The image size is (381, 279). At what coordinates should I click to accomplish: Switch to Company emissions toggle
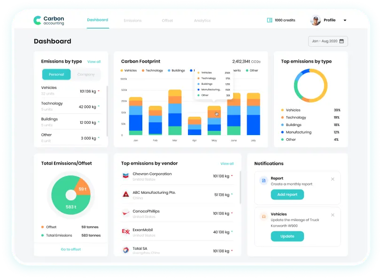86,74
